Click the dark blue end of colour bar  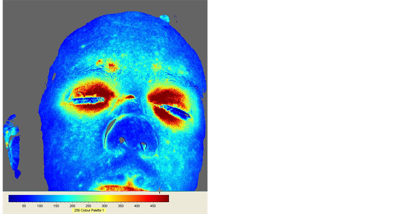12,198
